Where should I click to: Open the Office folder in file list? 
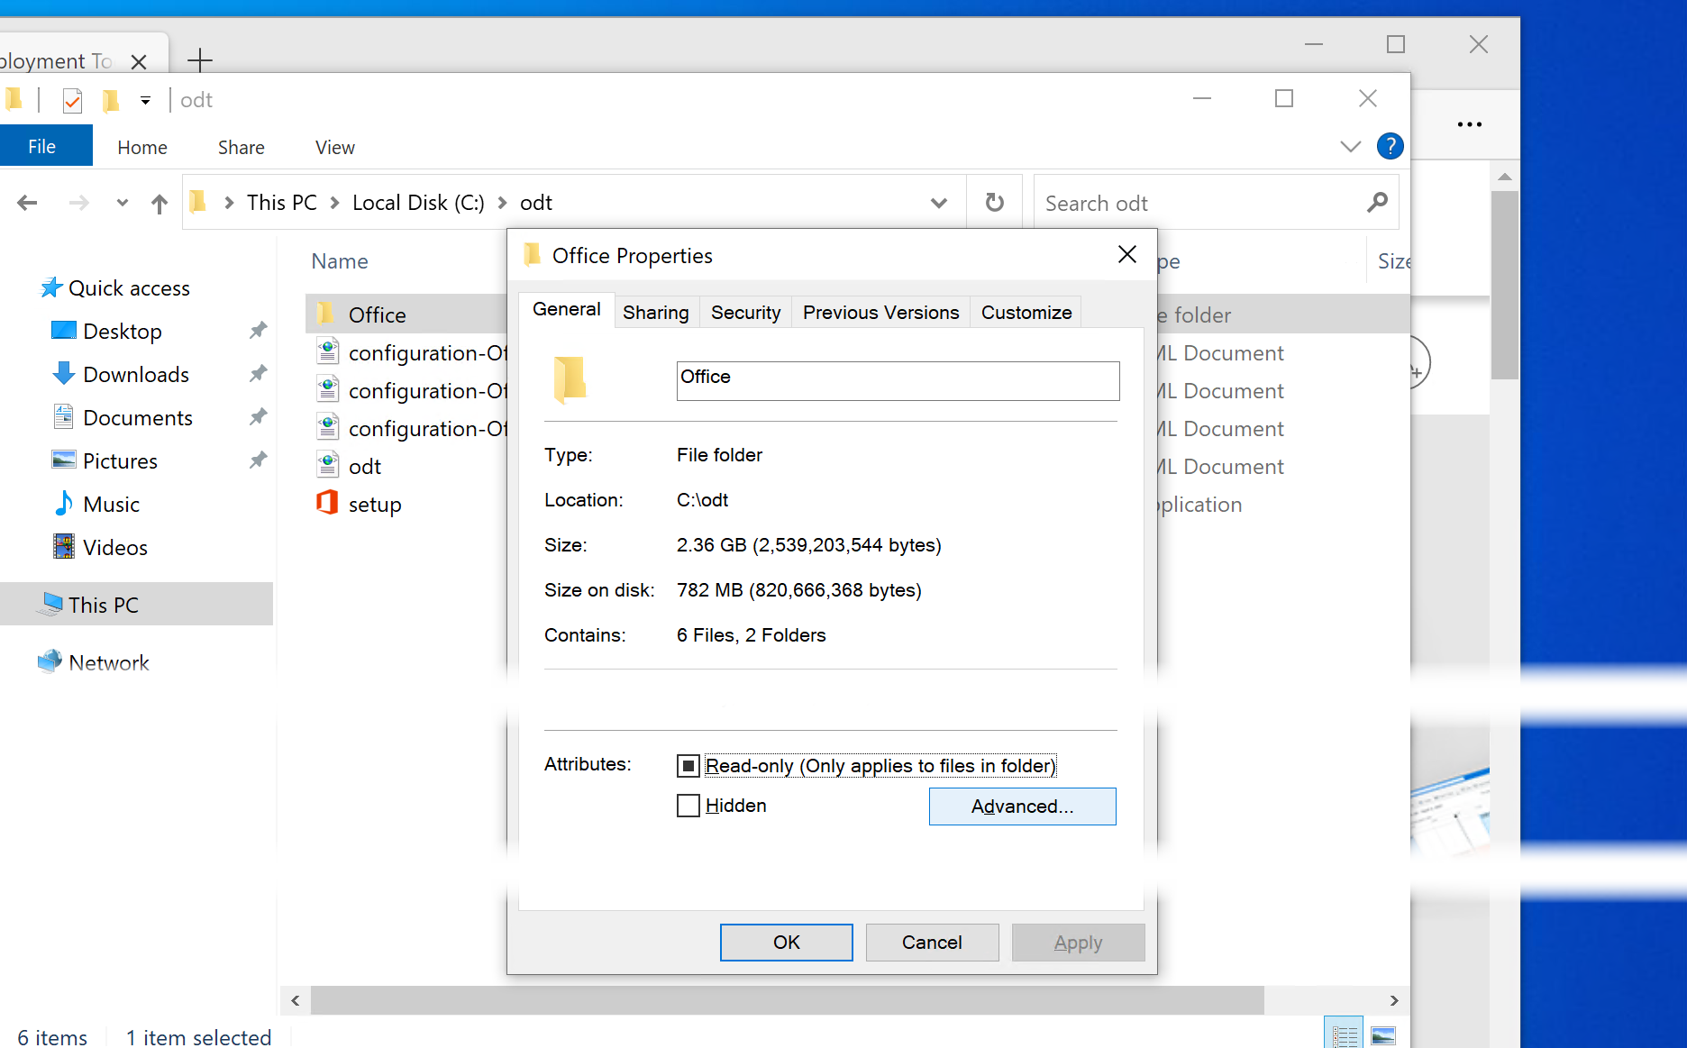coord(377,314)
